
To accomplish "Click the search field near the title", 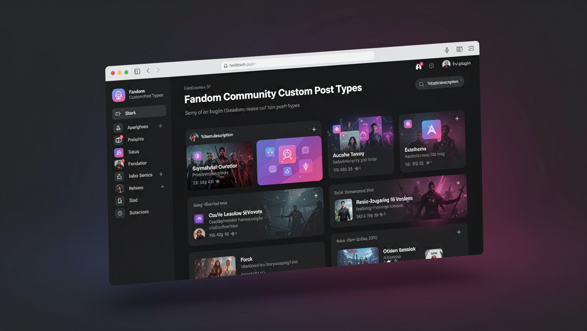I will (439, 83).
